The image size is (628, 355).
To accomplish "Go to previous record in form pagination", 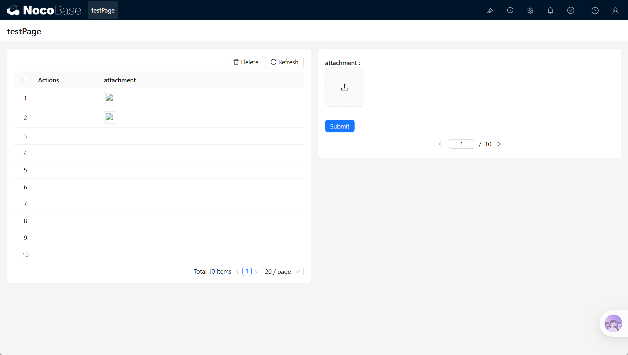I will (440, 144).
